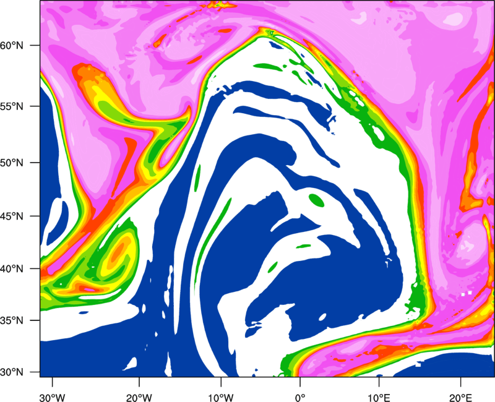495x402 pixels.
Task: Click the 55°N latitude label
Action: 12,106
